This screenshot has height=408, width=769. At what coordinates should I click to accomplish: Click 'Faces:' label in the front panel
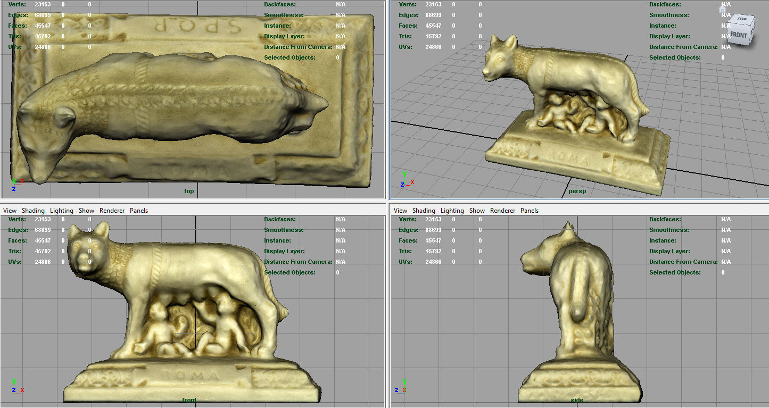click(x=18, y=240)
